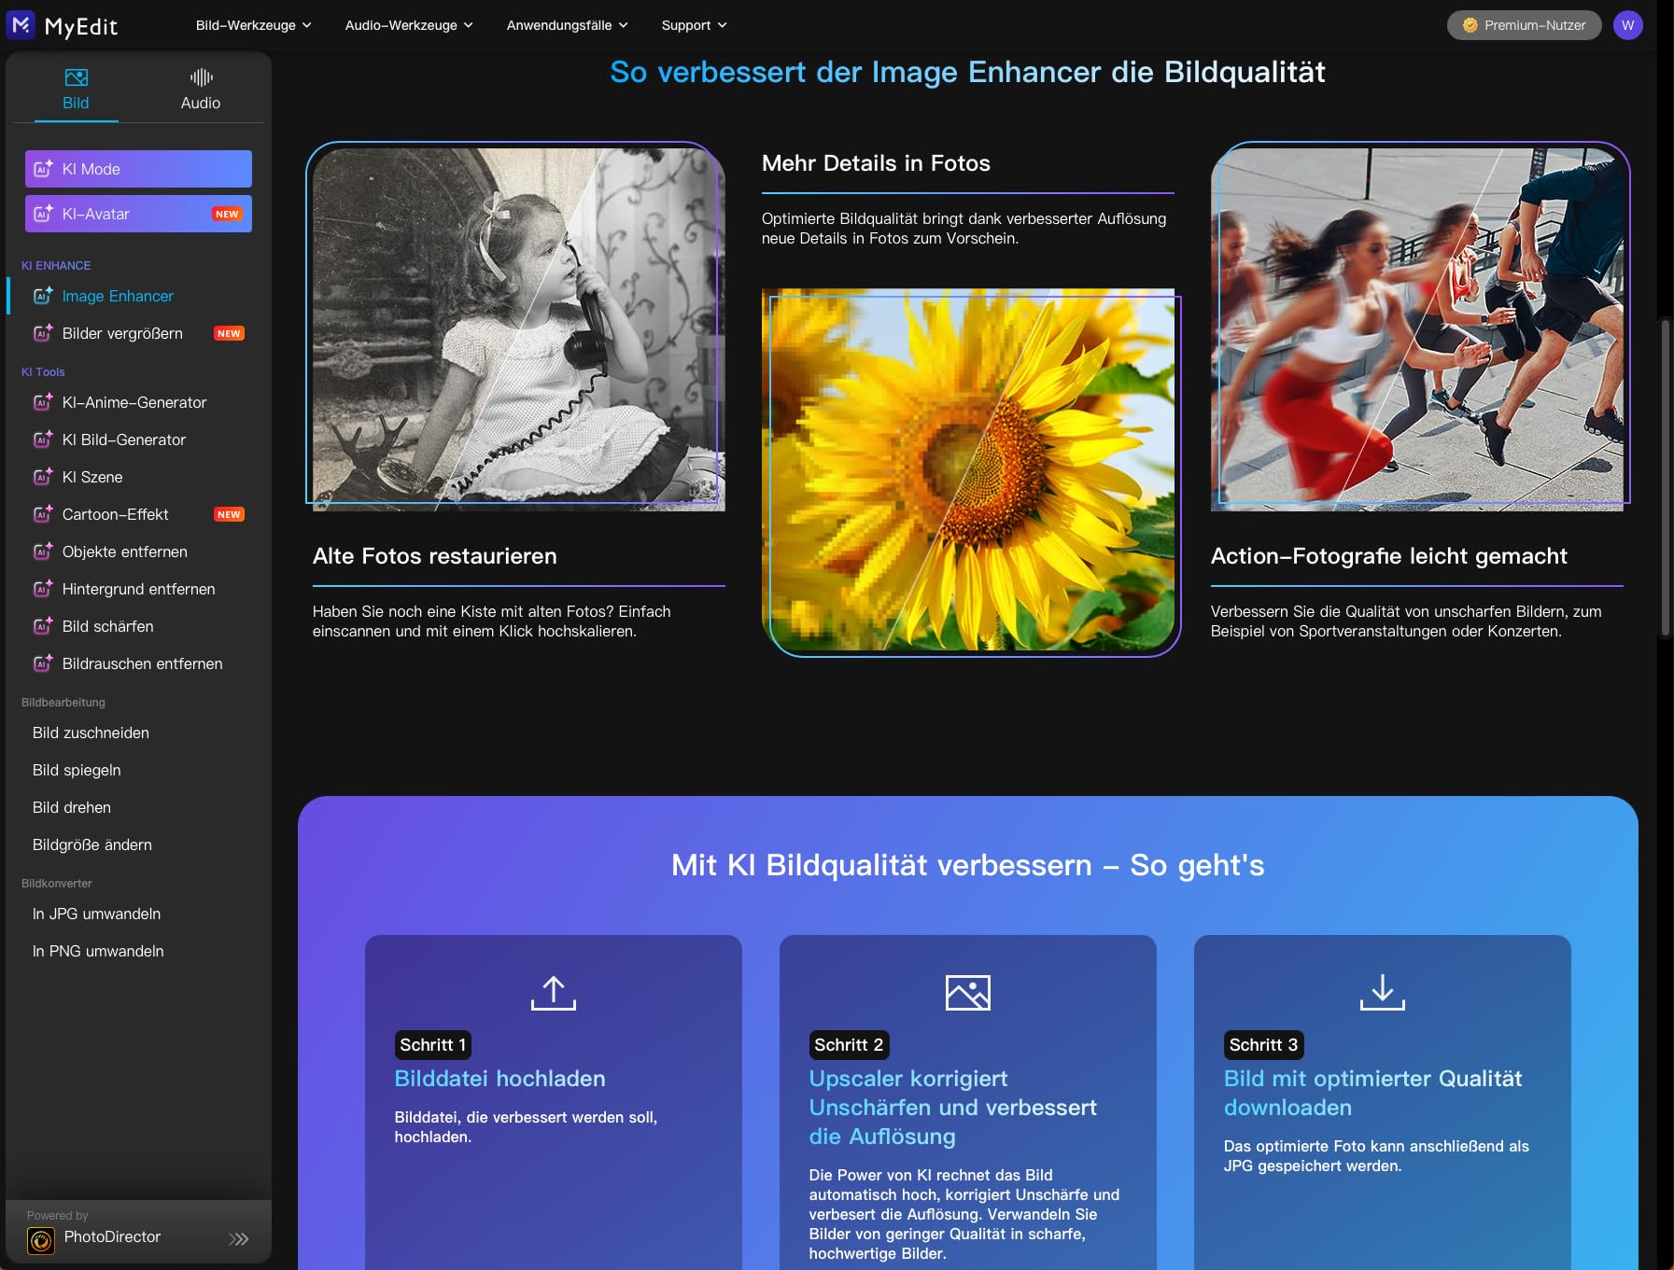Open Hintergrund entfernen tool
Viewport: 1674px width, 1270px height.
pyautogui.click(x=138, y=589)
